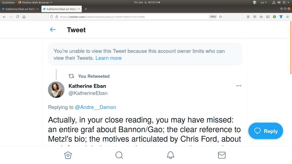The image size is (292, 164).
Task: Open Firefox library icon
Action: 261,17
